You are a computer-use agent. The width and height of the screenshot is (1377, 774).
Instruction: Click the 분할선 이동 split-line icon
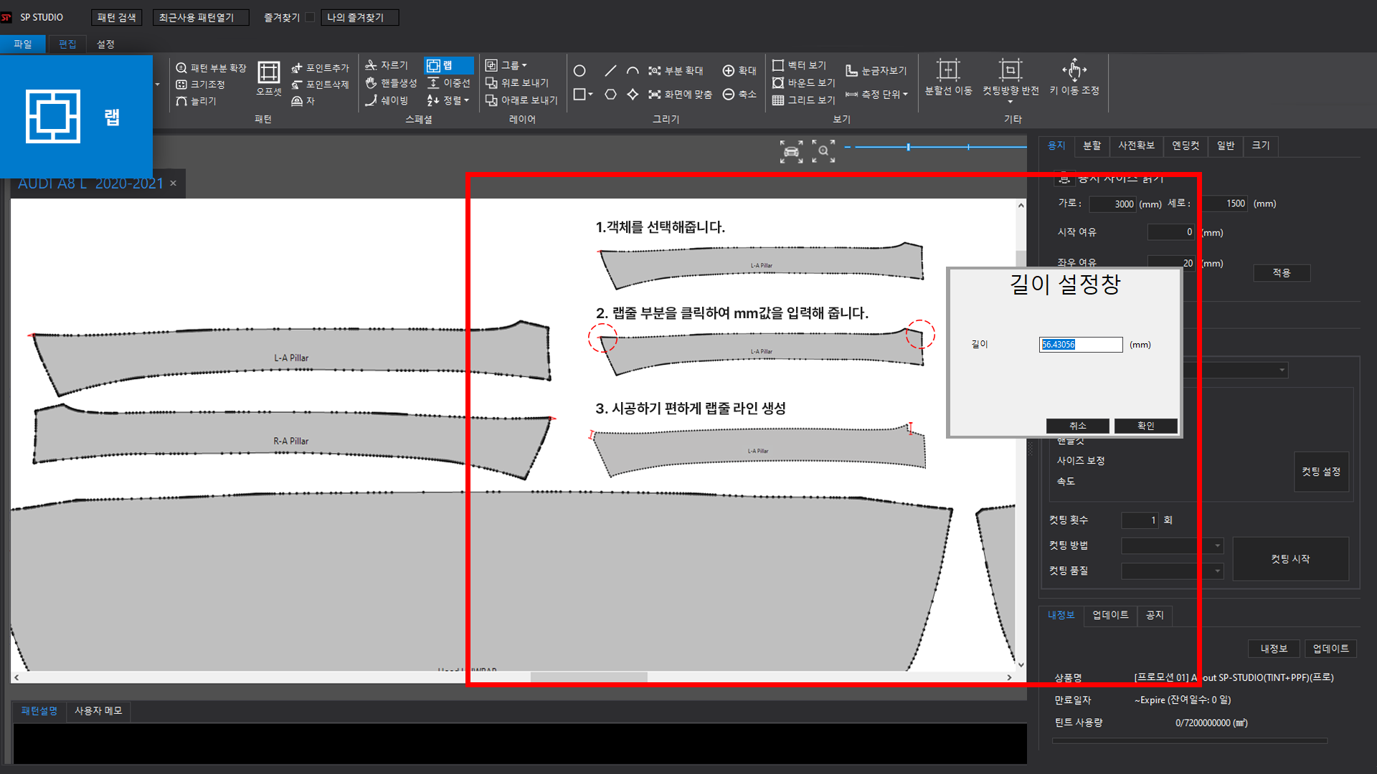pyautogui.click(x=948, y=70)
